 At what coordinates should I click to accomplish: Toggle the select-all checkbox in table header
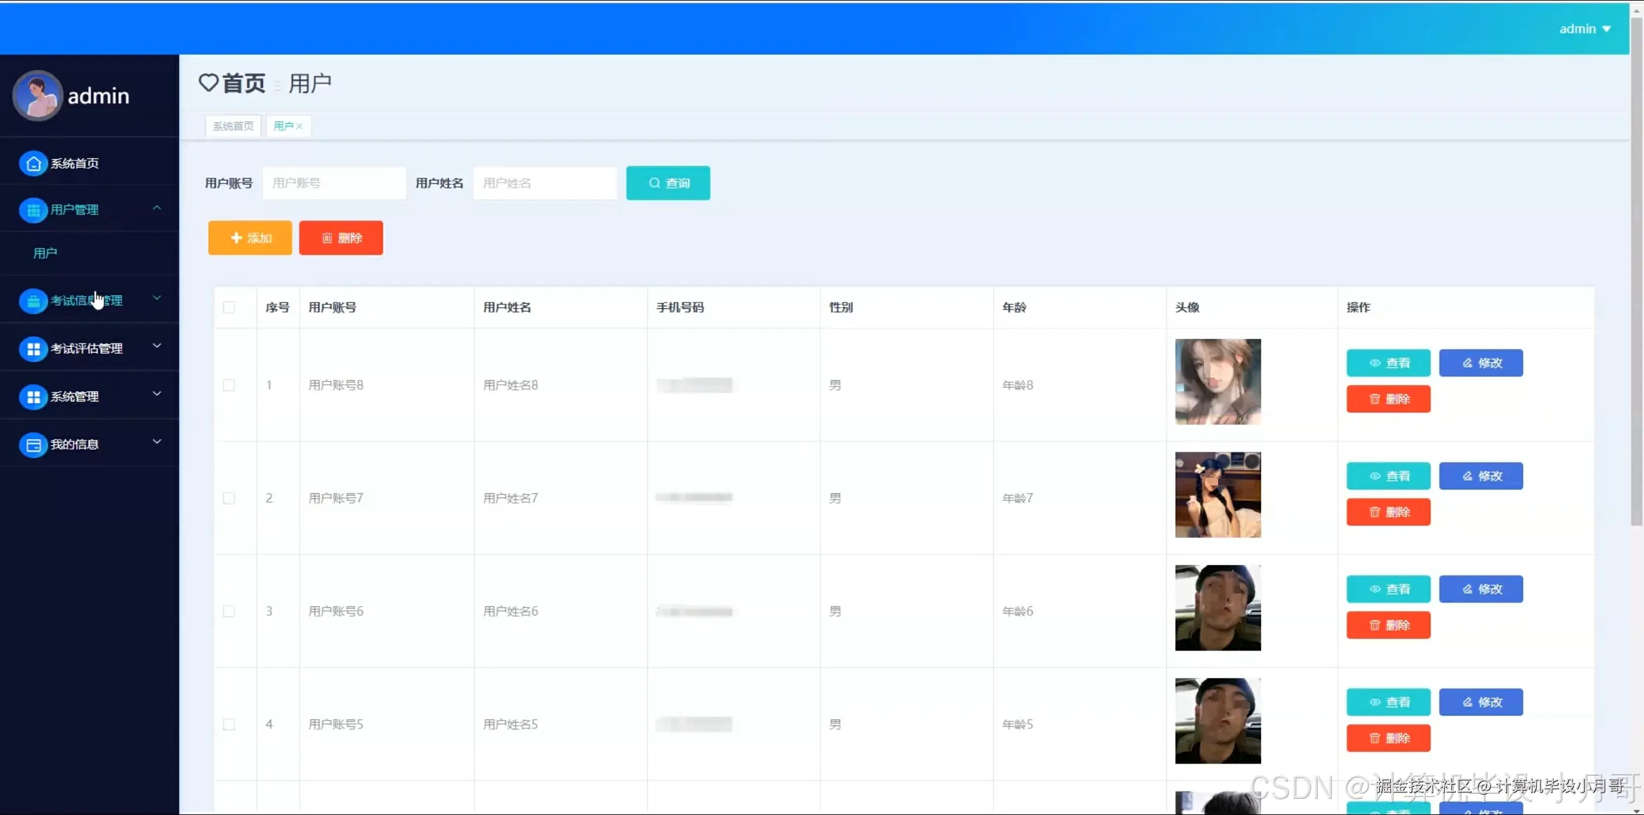229,308
